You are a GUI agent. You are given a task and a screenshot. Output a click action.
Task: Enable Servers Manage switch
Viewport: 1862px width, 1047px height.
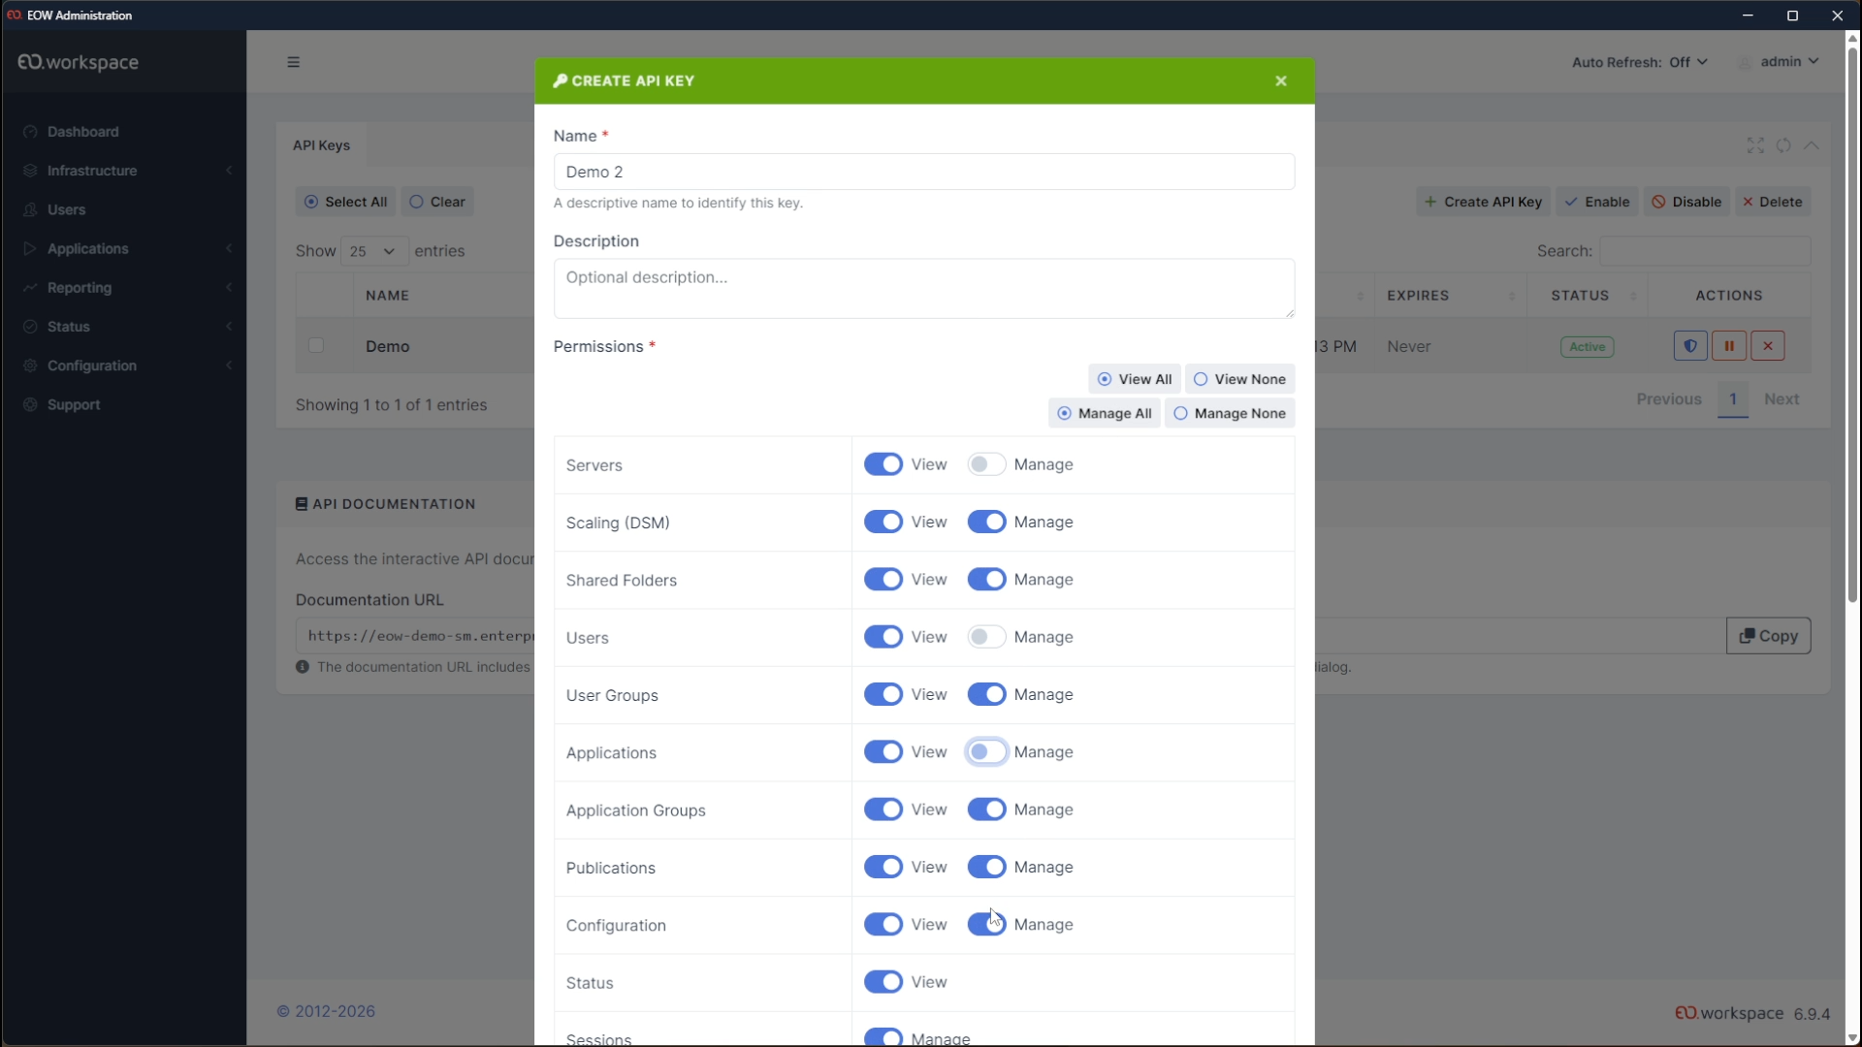click(x=986, y=464)
